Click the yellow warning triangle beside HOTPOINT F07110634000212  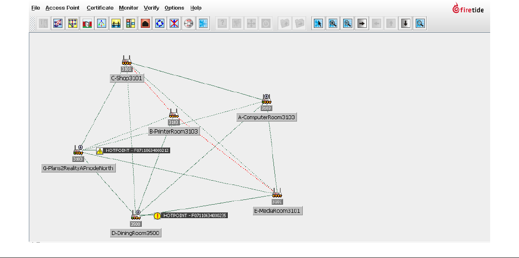pyautogui.click(x=99, y=151)
